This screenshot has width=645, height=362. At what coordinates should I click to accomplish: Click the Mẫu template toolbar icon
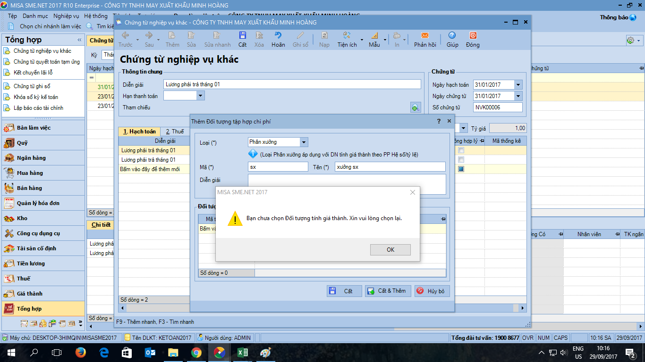(x=374, y=35)
